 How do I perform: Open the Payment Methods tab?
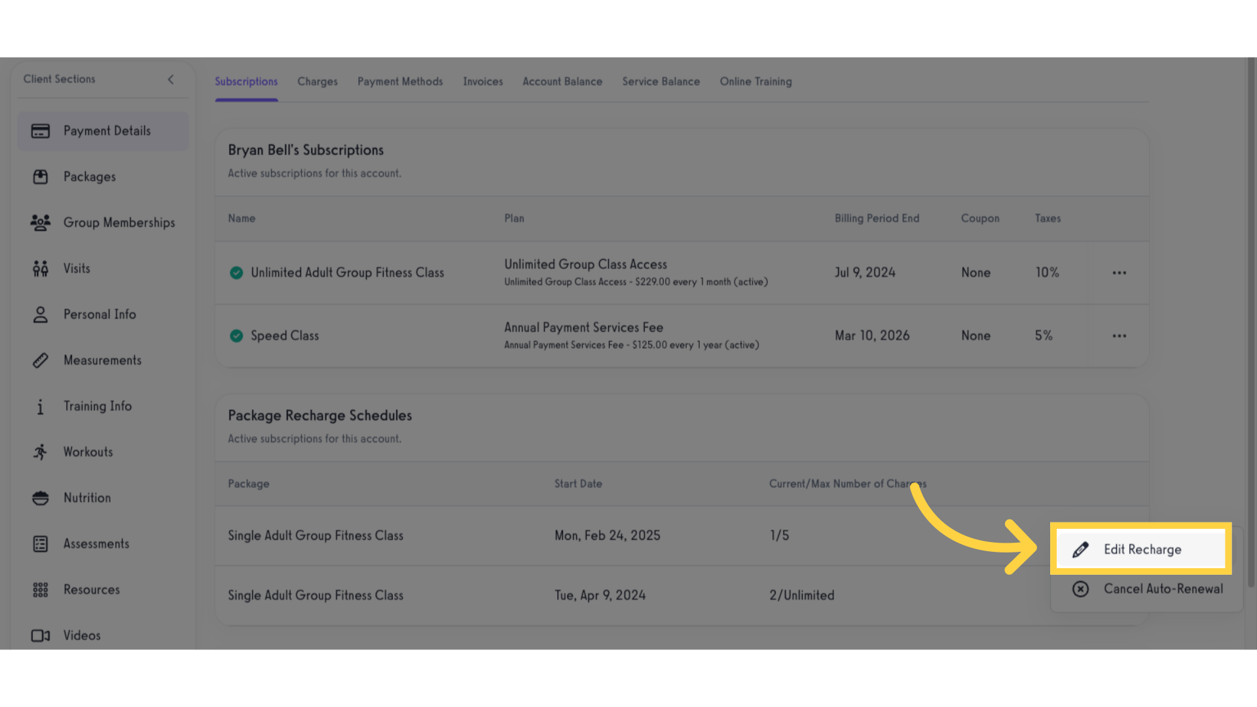(x=400, y=82)
